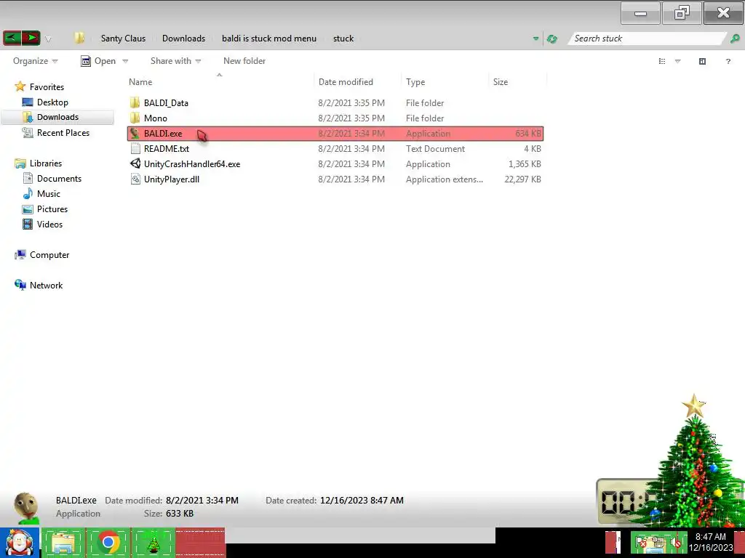Click the '22,297 KB' size cell
This screenshot has width=745, height=558.
pos(522,179)
